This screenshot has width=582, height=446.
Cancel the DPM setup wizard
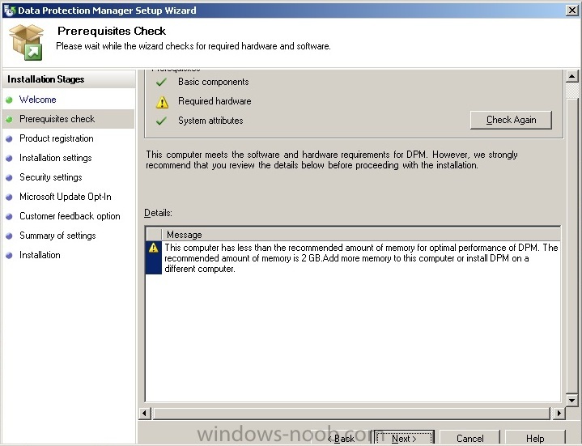[469, 438]
